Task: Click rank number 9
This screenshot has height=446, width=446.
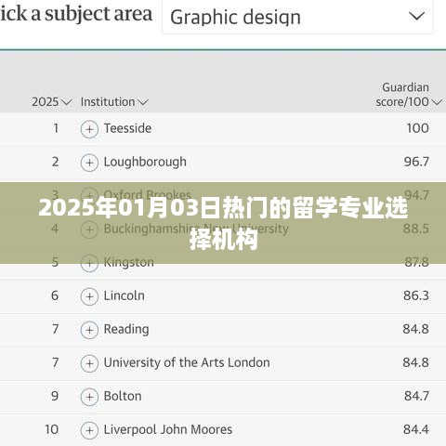Action: tap(55, 396)
